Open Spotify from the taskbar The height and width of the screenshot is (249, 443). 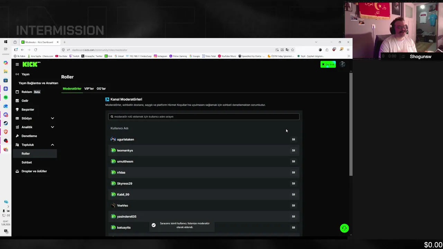[x=6, y=98]
